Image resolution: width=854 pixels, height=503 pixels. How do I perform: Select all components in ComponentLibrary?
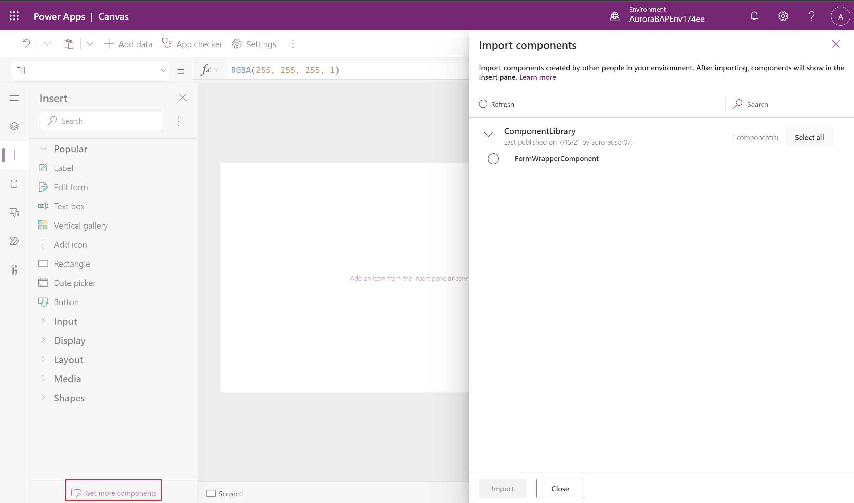point(809,137)
